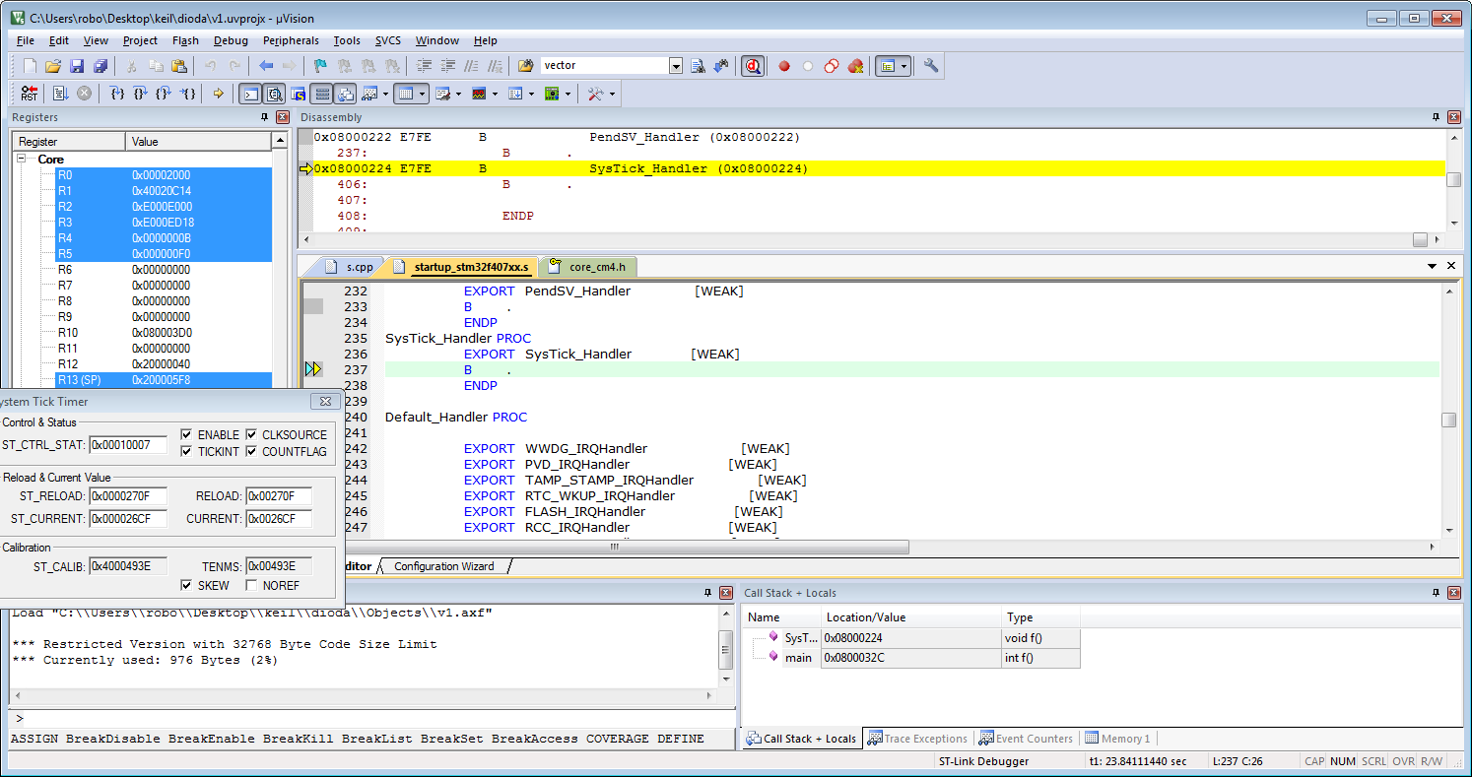Click the Insert/Remove Breakpoint red dot

(784, 66)
